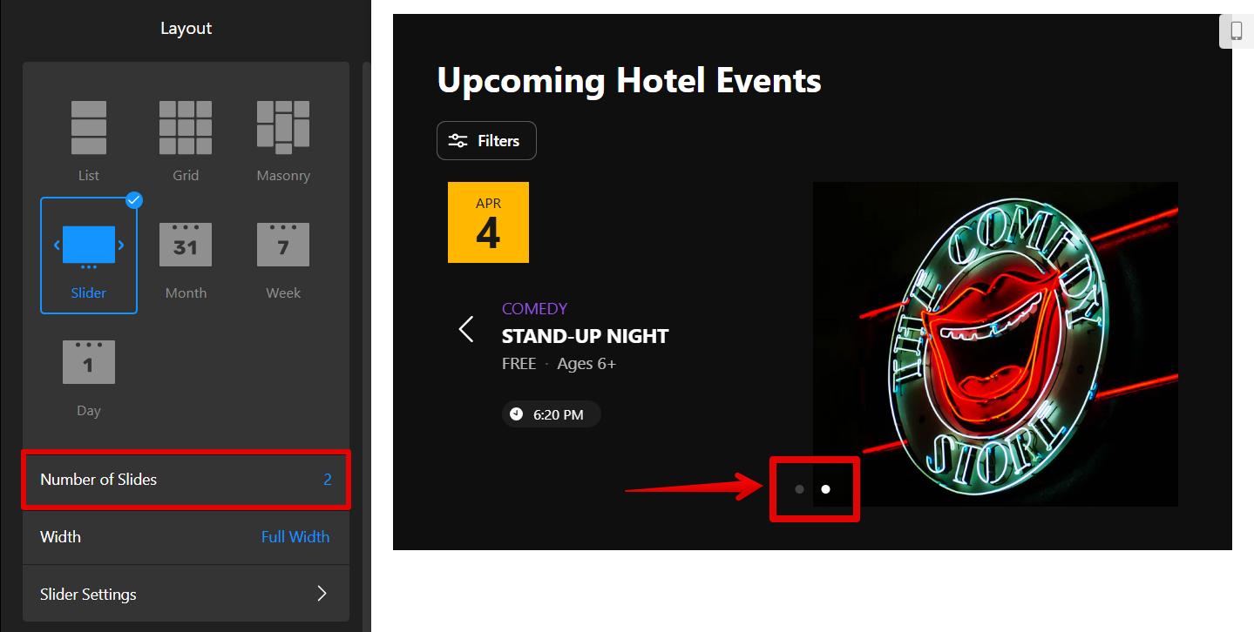Open the Filters button
This screenshot has height=632, width=1254.
(x=486, y=141)
